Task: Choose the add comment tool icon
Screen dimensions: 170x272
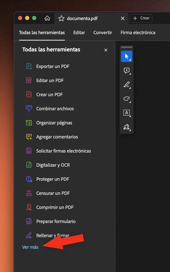Action: click(127, 71)
